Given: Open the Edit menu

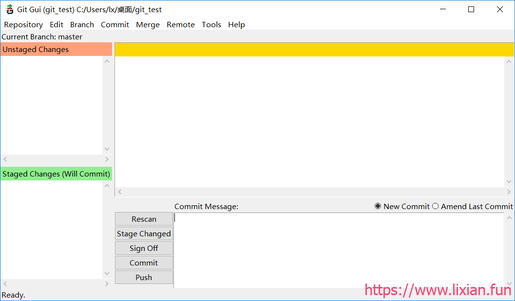Looking at the screenshot, I should coord(57,25).
